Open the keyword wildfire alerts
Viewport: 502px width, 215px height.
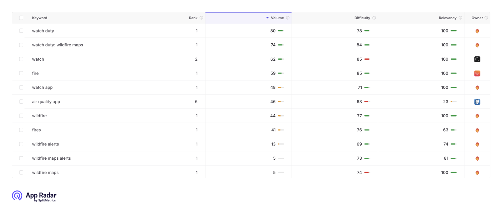point(45,144)
